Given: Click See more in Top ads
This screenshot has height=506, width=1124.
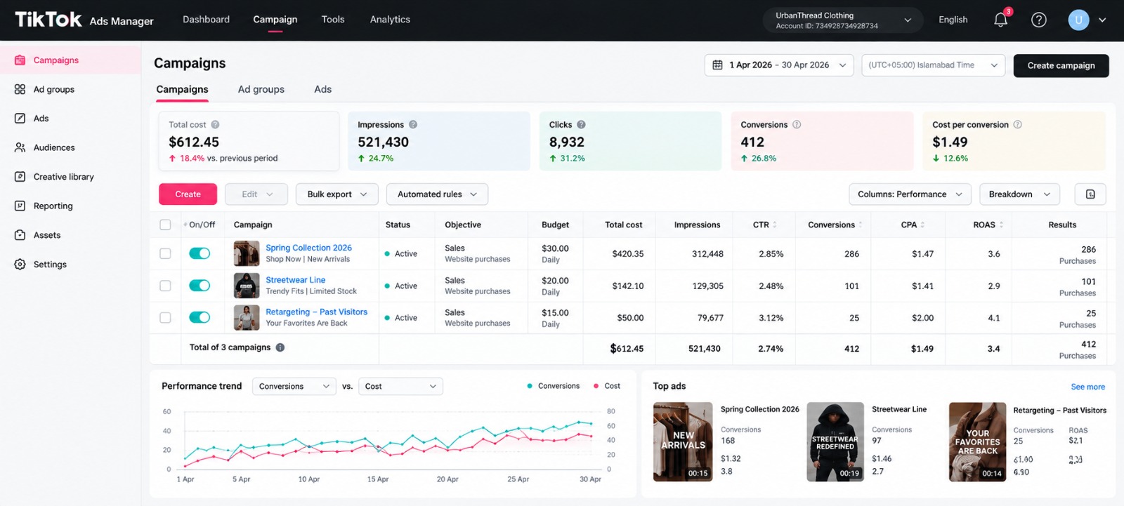Looking at the screenshot, I should point(1087,387).
